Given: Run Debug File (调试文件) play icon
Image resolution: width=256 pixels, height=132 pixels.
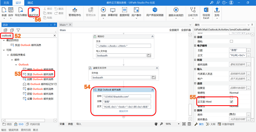Looking at the screenshot, I should coord(34,10).
